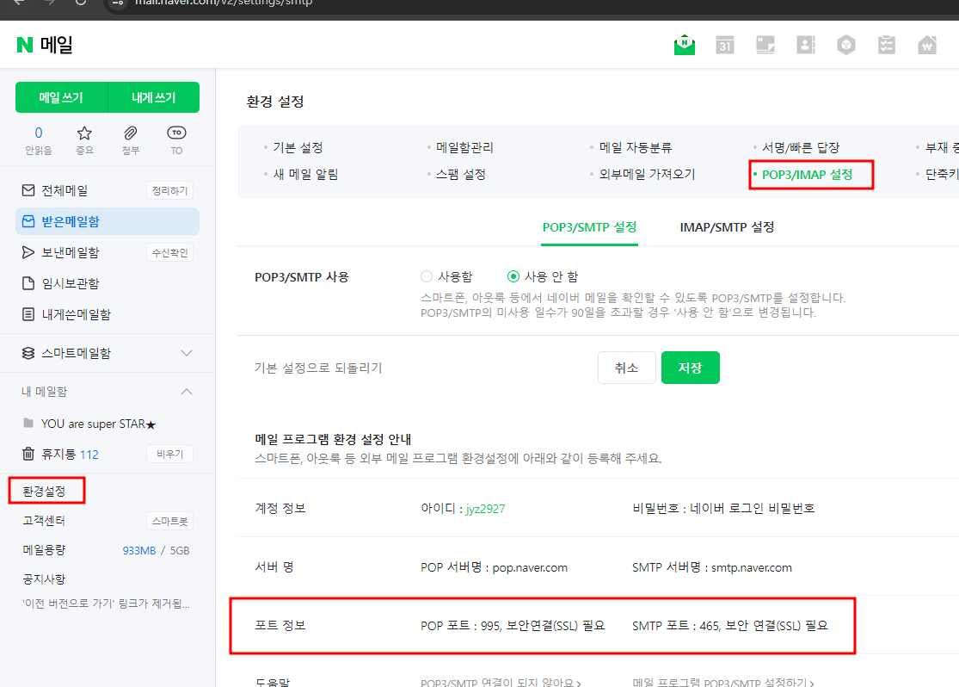Click the 보낸메일함 send arrow icon
Screen dimensions: 959x687
coord(28,252)
